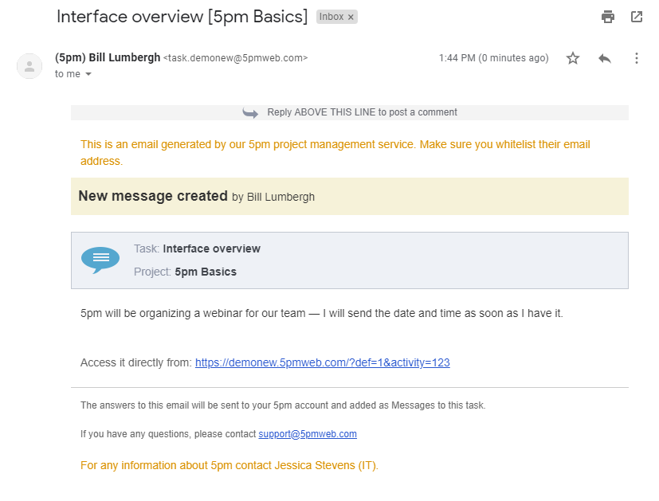The image size is (659, 501).
Task: Select the Inbox label tag
Action: pos(333,16)
